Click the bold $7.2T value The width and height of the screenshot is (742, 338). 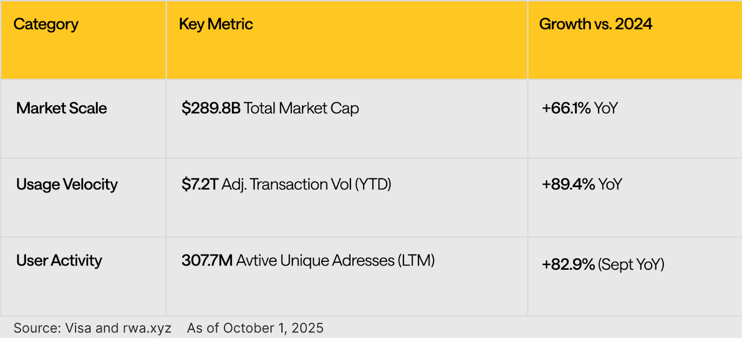(x=200, y=184)
